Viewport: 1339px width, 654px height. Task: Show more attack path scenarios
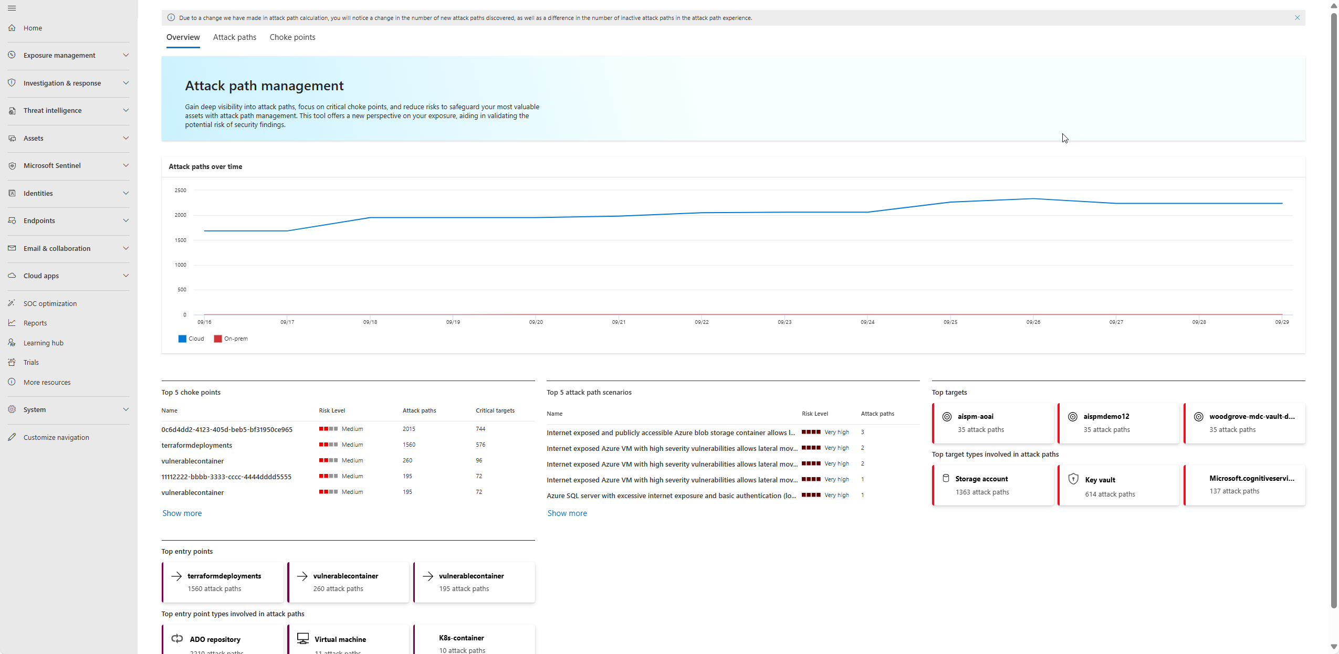pos(567,513)
